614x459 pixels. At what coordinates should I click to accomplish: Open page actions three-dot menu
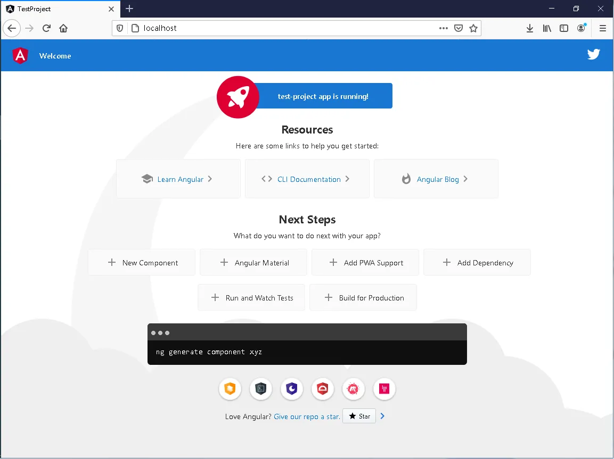coord(443,28)
